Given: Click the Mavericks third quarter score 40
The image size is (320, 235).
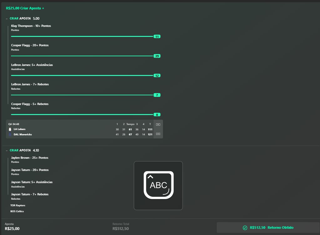Looking at the screenshot, I should point(137,134).
